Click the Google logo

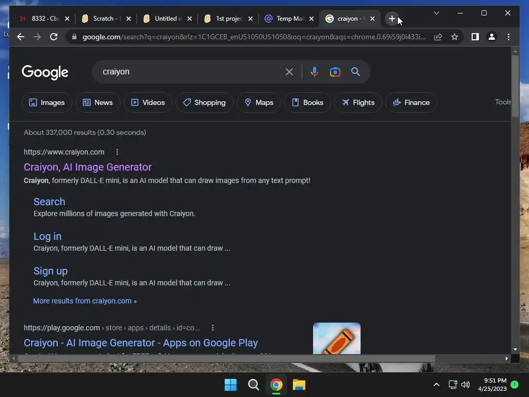pos(45,72)
